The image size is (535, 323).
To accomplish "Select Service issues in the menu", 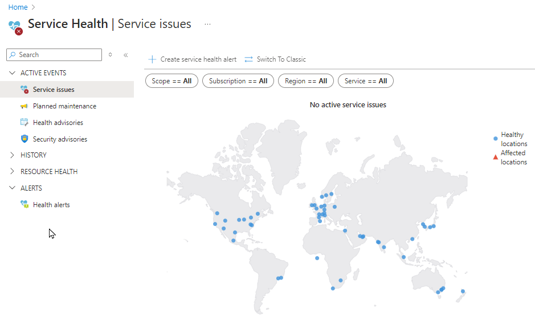I will point(67,90).
